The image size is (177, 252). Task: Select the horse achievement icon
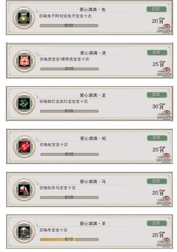point(24,190)
